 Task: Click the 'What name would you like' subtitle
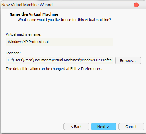point(64,20)
